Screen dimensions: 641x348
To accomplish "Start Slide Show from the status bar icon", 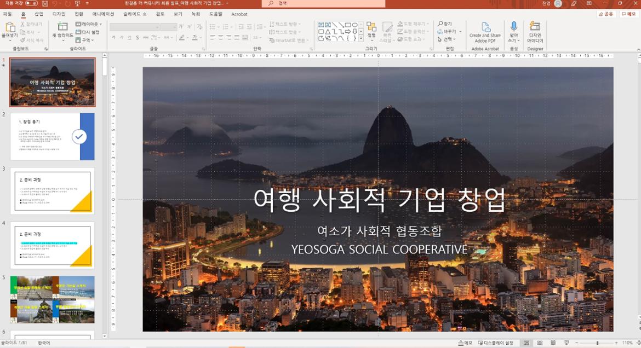I will (x=566, y=343).
